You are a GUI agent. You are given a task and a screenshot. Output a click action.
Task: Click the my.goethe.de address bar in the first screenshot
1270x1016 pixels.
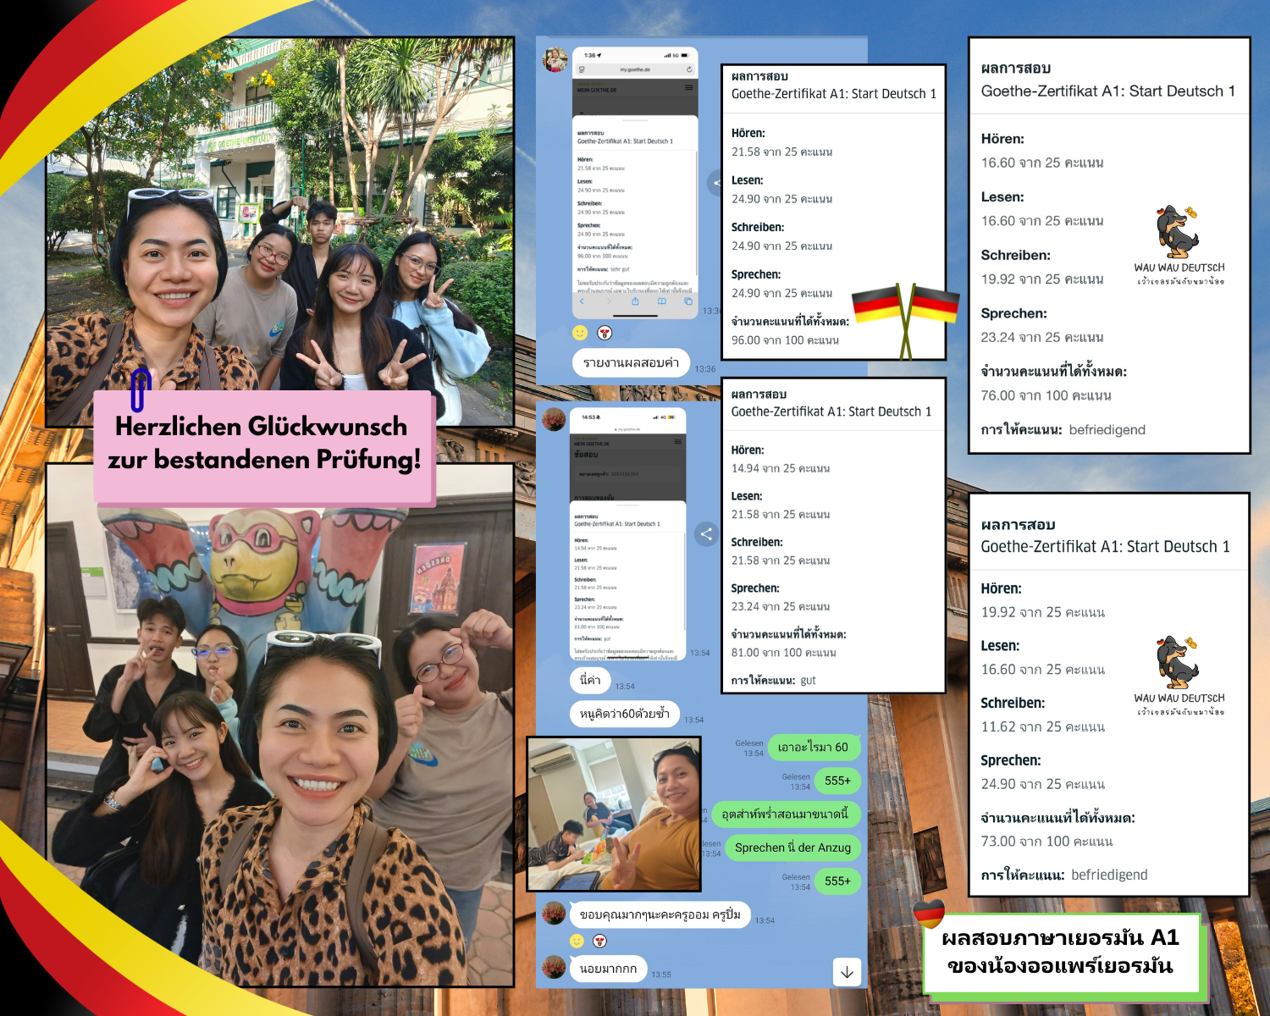click(635, 69)
